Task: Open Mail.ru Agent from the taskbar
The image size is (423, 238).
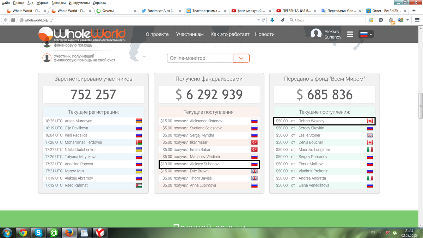Action: pos(54,232)
